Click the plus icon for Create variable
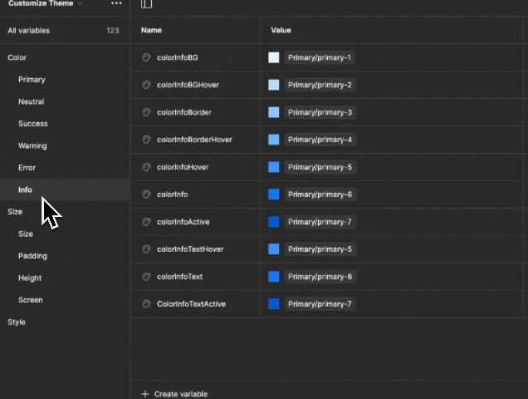The image size is (528, 399). [145, 394]
